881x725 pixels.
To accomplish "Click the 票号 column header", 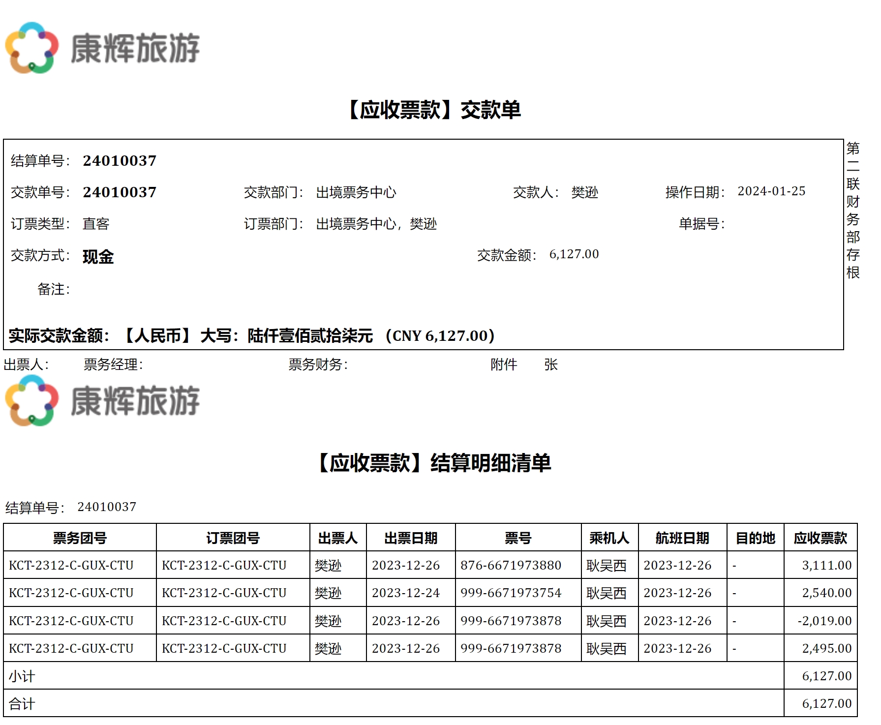I will click(517, 538).
